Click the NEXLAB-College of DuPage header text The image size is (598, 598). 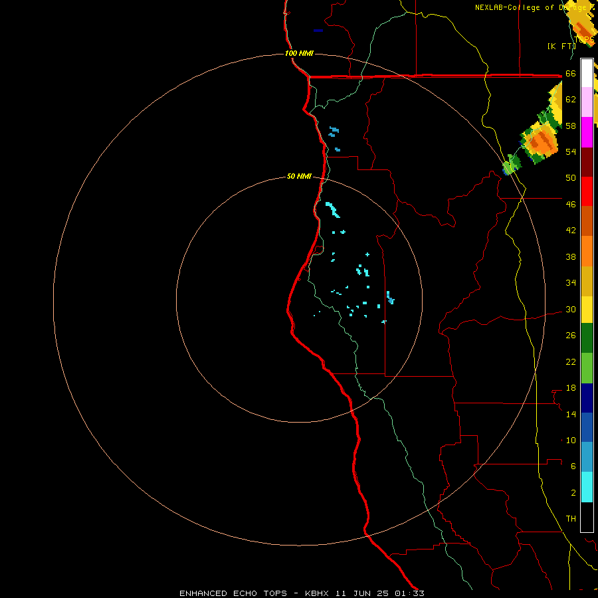[x=536, y=7]
